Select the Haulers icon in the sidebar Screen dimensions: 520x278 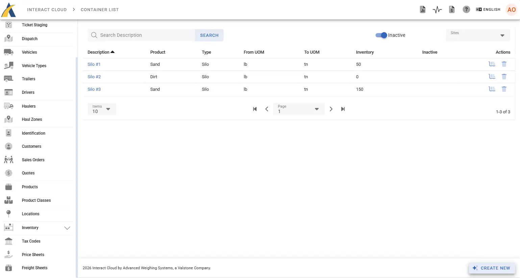[8, 106]
